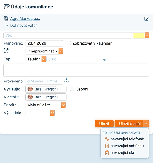Viewport: 153px width, 163px height.
Task: Open the Výsledek dropdown
Action: coord(40,113)
